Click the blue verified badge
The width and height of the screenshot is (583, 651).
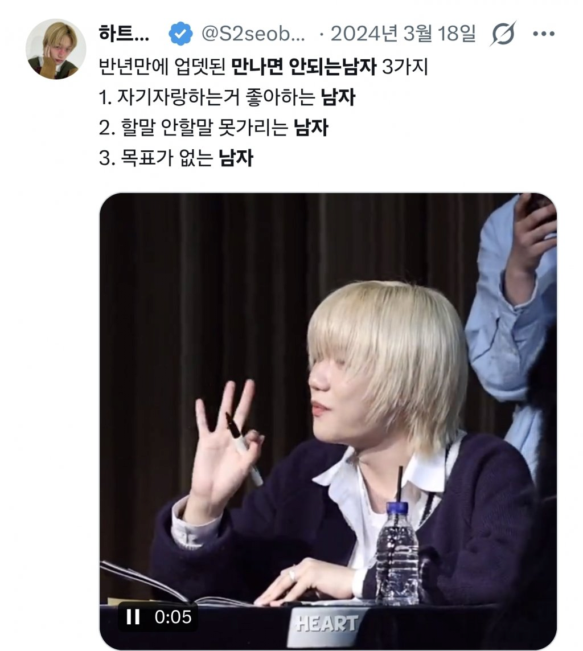tap(180, 34)
